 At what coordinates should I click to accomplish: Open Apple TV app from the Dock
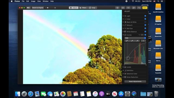(108, 94)
